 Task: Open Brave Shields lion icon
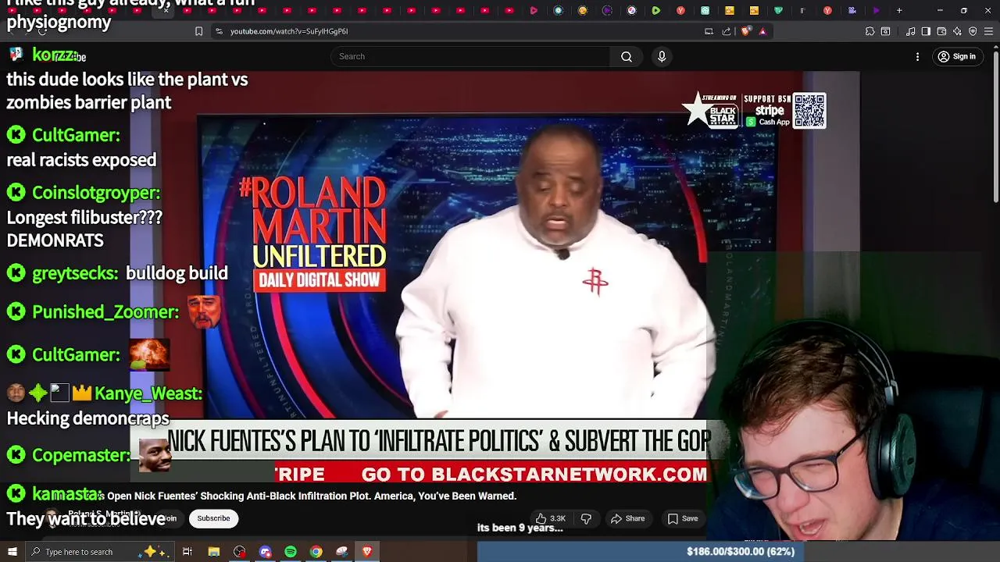[745, 31]
